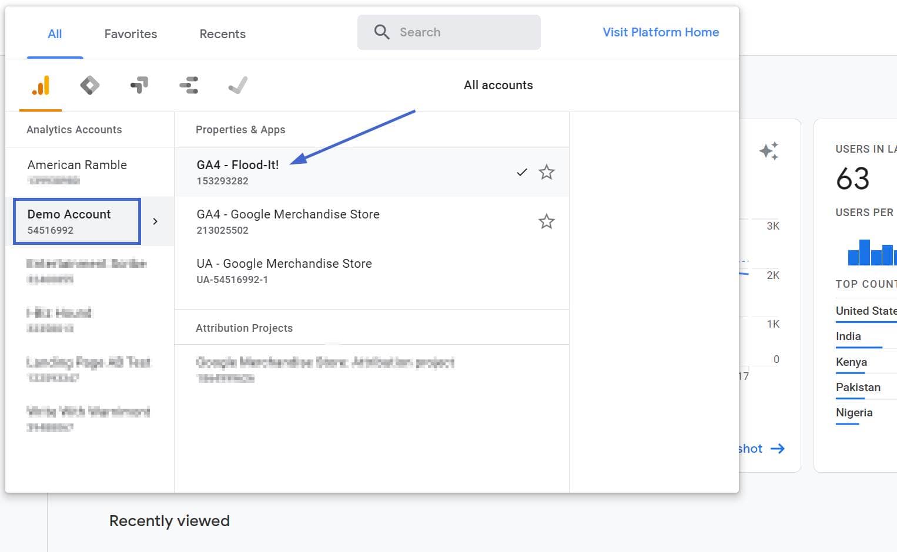This screenshot has width=897, height=552.
Task: Click the Insights sparkle icon
Action: tap(769, 151)
